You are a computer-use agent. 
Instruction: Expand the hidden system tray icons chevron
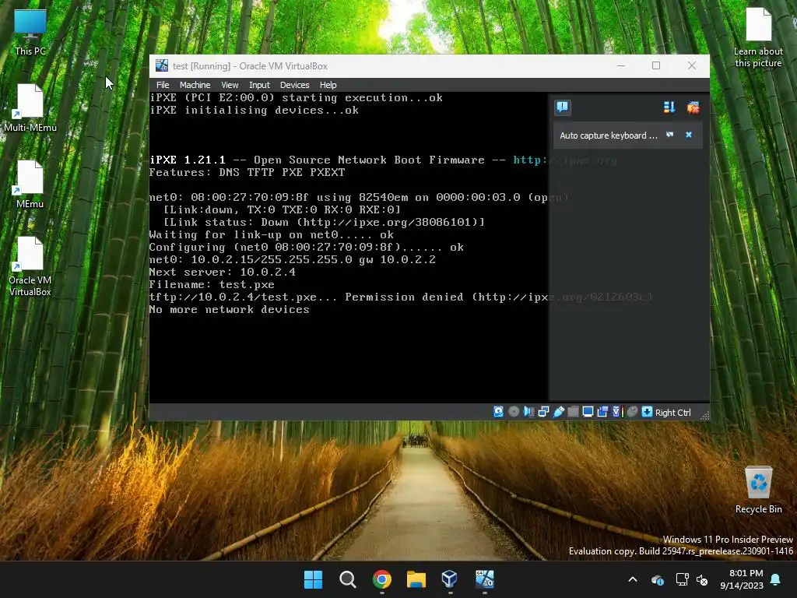tap(633, 579)
